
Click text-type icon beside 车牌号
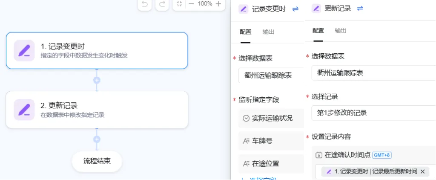click(246, 141)
